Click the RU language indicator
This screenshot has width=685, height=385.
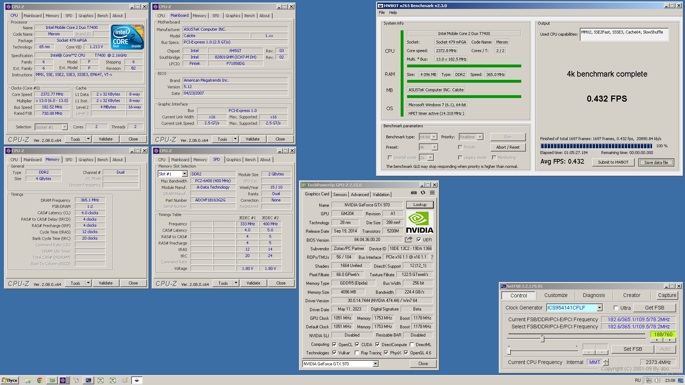(638, 380)
